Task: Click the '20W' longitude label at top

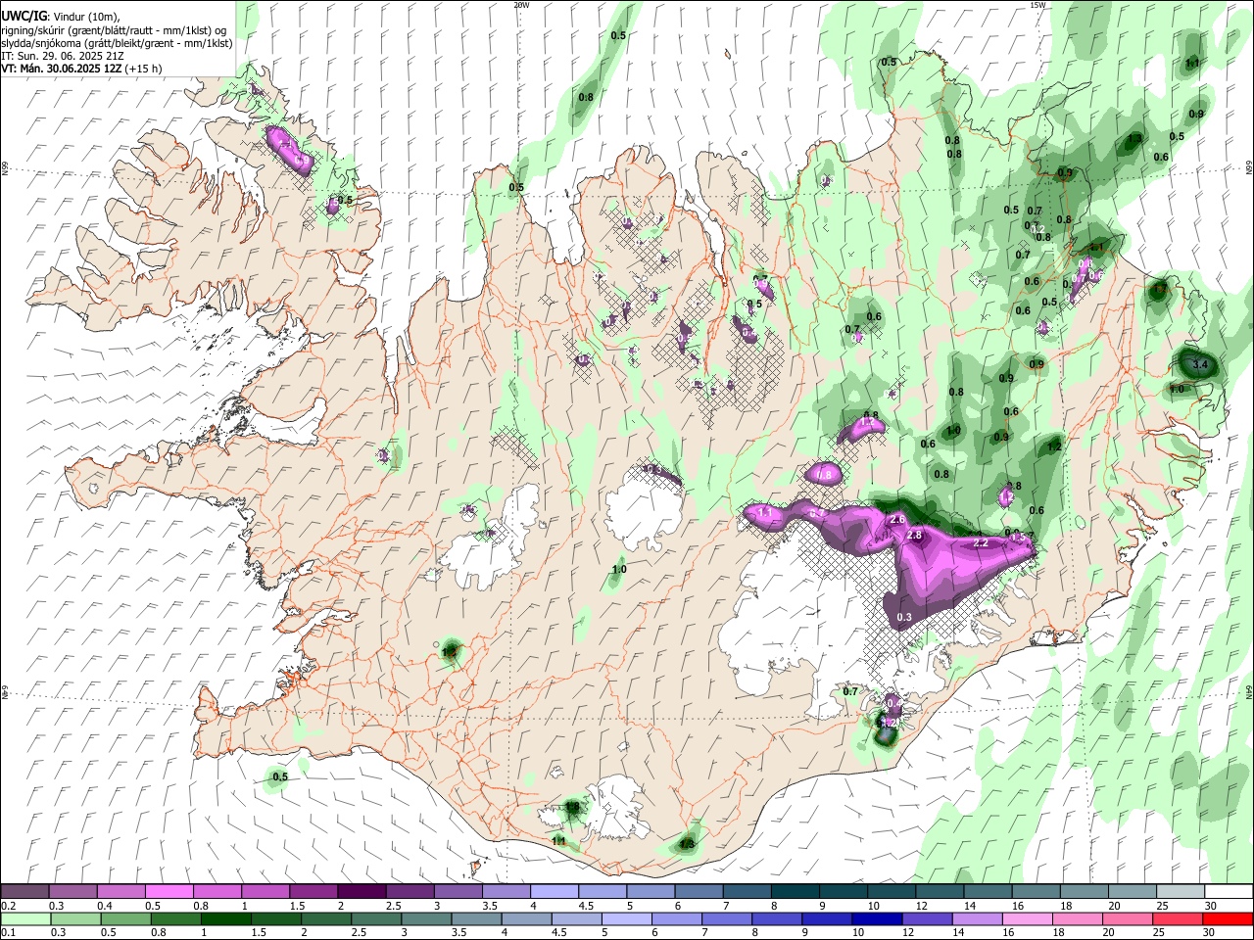Action: (521, 4)
